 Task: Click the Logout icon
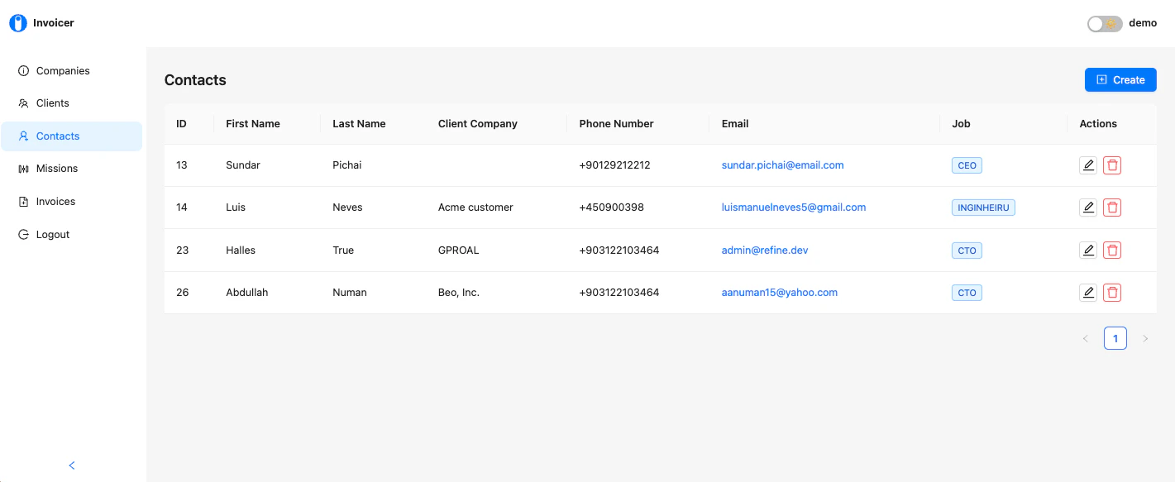25,234
